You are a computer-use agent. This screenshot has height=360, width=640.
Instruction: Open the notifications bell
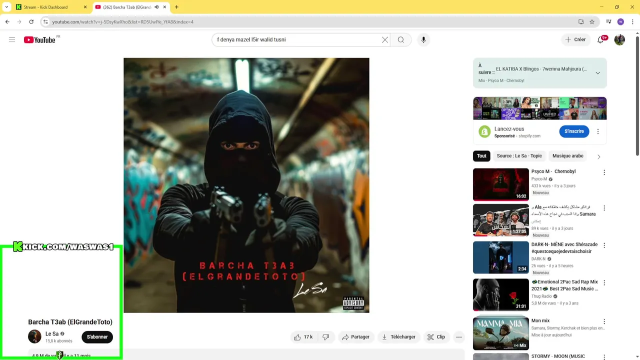(x=600, y=39)
